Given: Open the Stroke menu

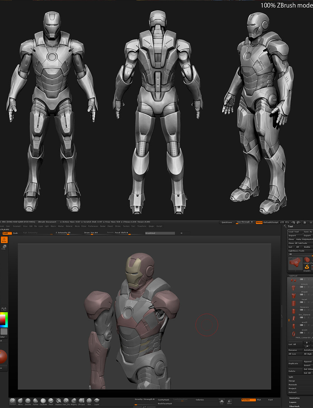Looking at the screenshot, I should (x=118, y=226).
